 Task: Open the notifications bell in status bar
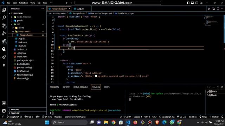point(222,117)
